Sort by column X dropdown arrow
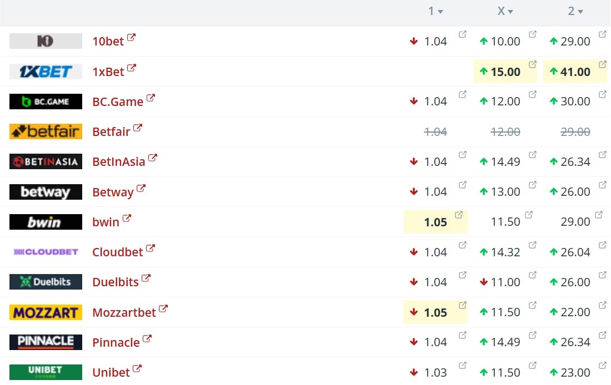The height and width of the screenshot is (385, 611). point(510,12)
